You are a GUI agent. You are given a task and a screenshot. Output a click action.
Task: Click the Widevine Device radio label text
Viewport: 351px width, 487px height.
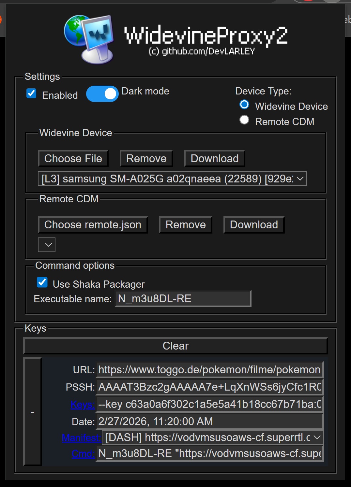291,107
